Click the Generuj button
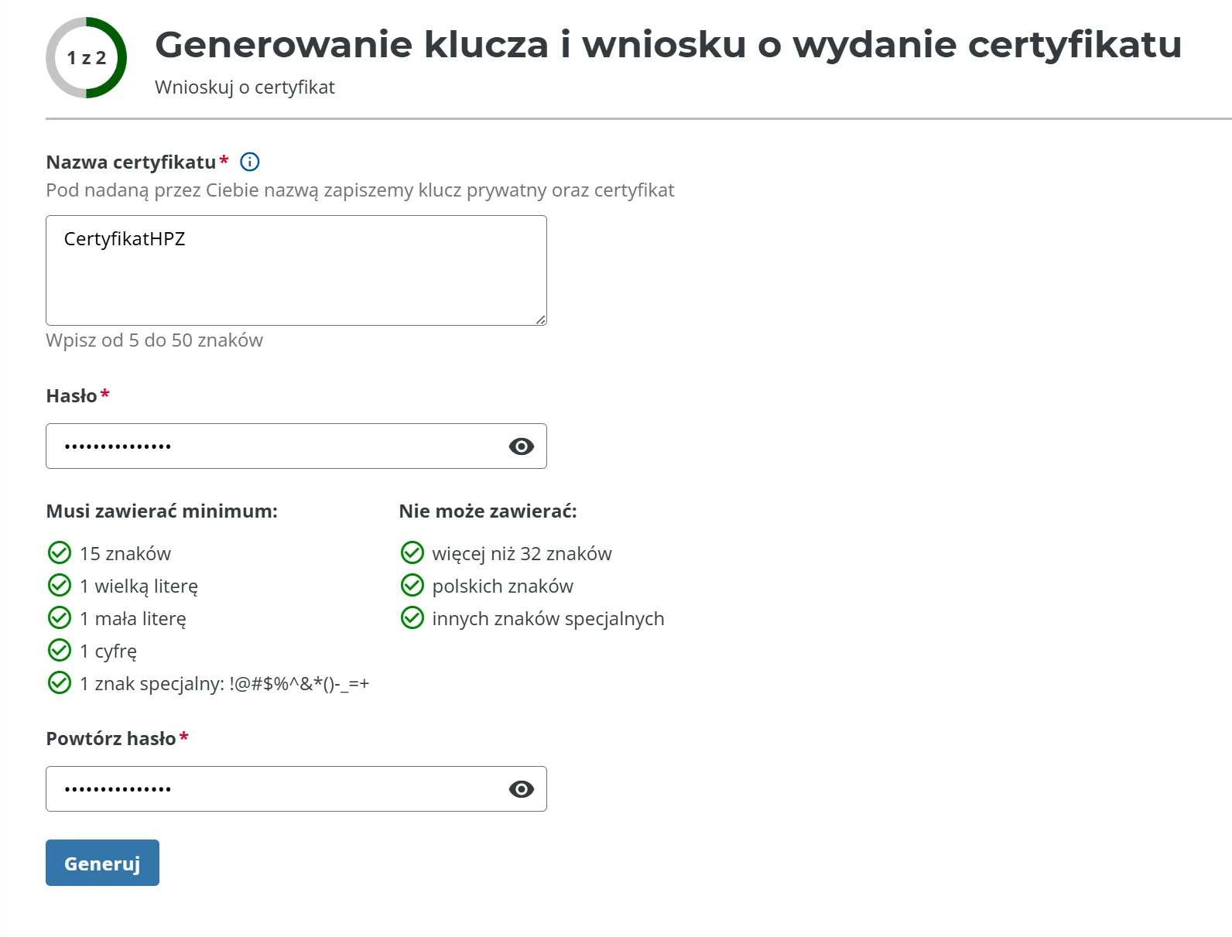The width and height of the screenshot is (1232, 937). [x=102, y=863]
